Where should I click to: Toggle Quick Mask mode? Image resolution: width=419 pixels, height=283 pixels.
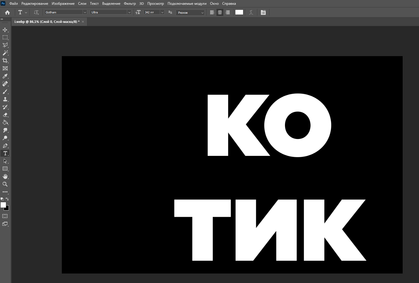pyautogui.click(x=5, y=216)
